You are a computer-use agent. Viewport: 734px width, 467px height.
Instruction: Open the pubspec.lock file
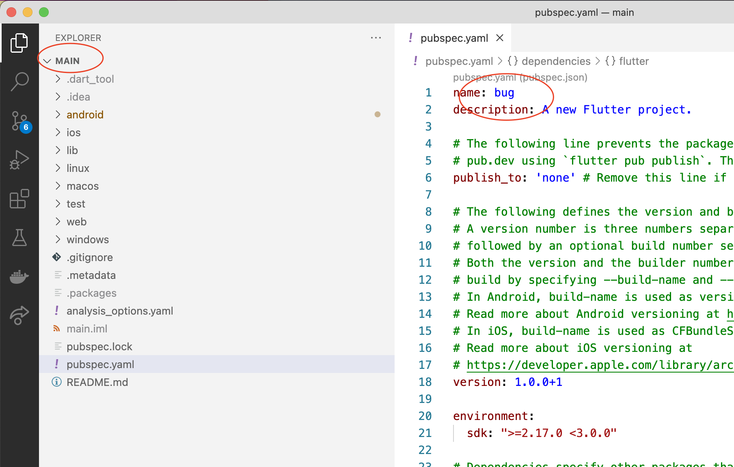tap(217, 347)
